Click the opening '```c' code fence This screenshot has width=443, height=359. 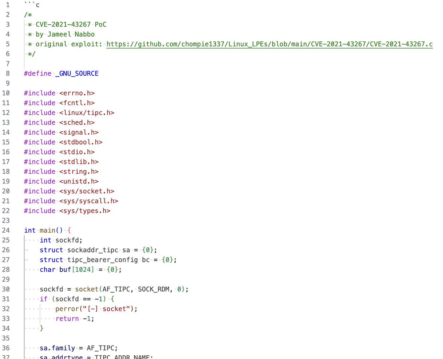32,5
